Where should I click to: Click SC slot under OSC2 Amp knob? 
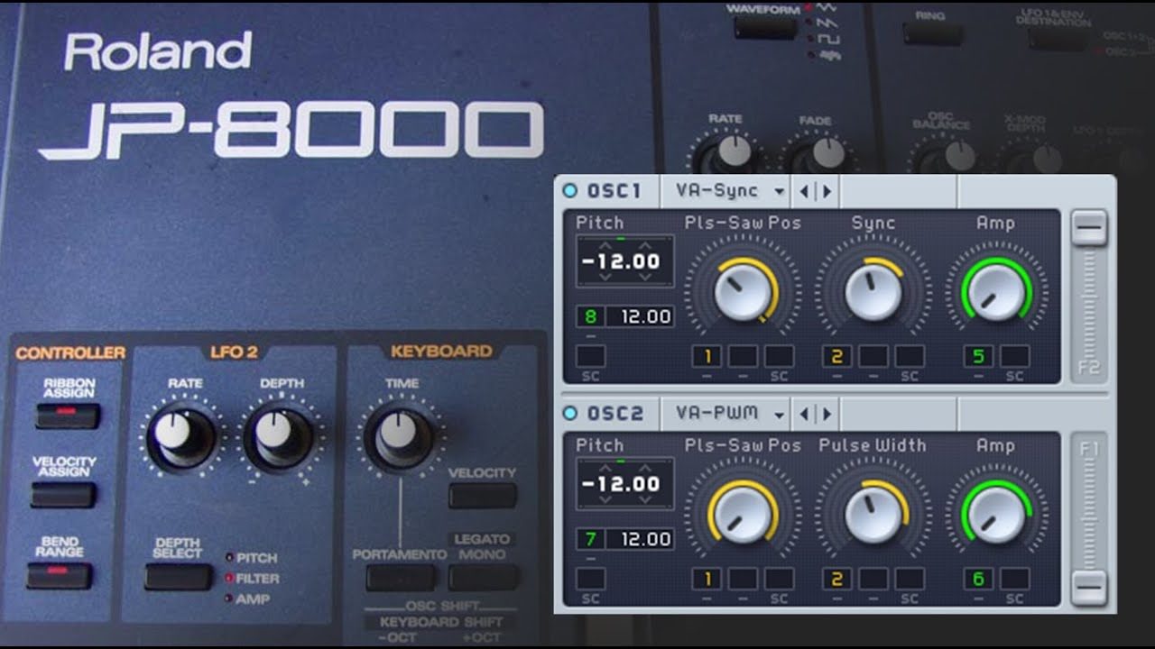coord(1014,579)
